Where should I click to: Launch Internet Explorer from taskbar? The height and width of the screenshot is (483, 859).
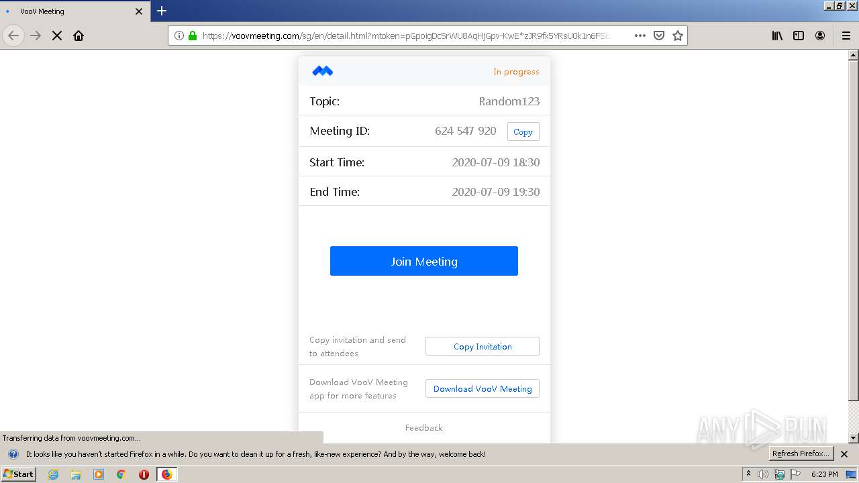(53, 474)
